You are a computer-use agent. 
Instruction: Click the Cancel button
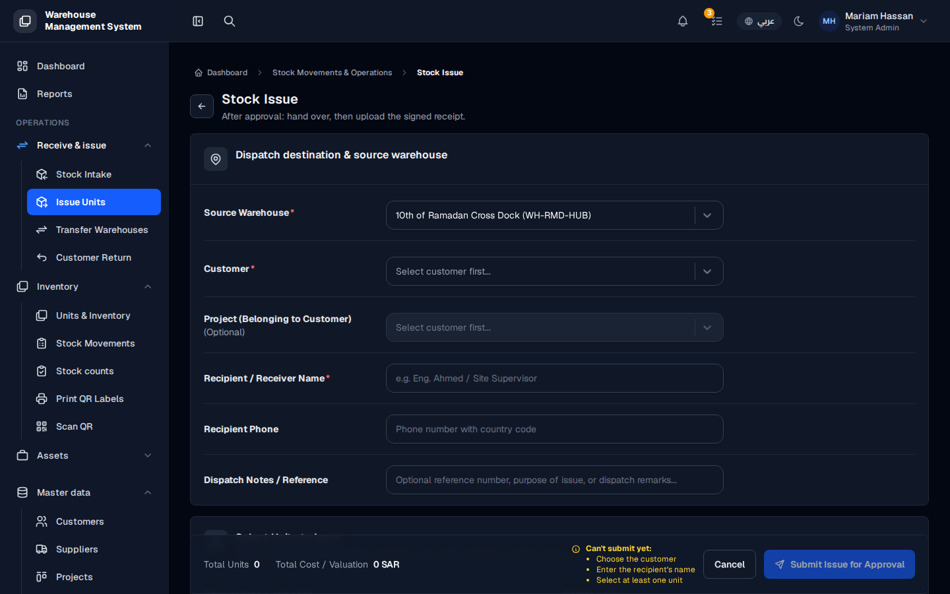click(x=730, y=564)
